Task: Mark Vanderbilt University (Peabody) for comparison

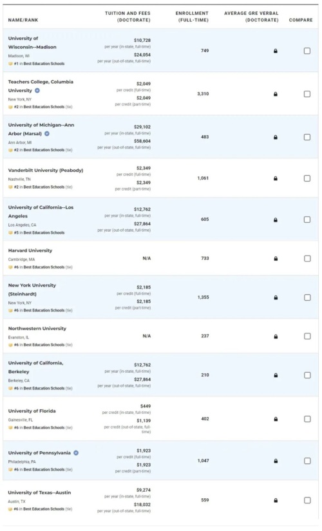Action: coord(307,178)
